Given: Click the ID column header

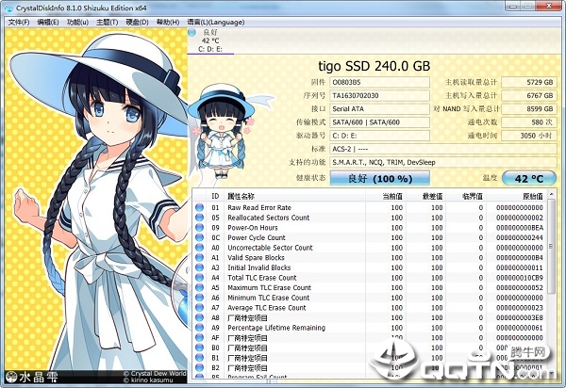Looking at the screenshot, I should tap(215, 196).
